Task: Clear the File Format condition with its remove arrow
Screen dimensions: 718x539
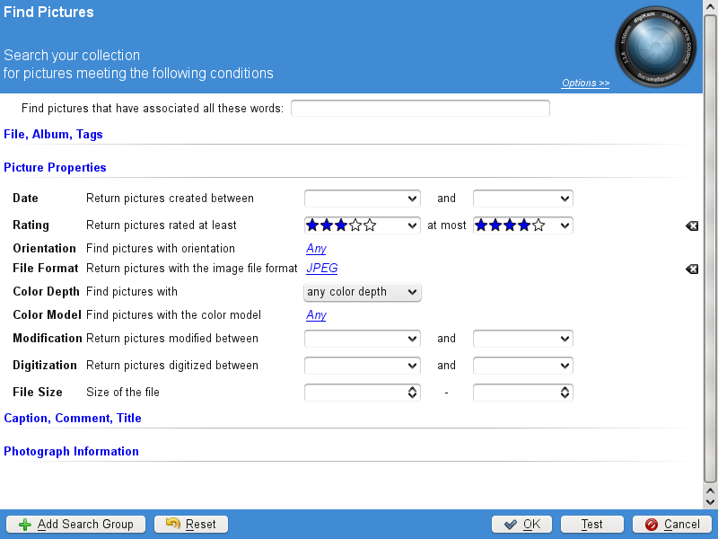Action: pos(691,269)
